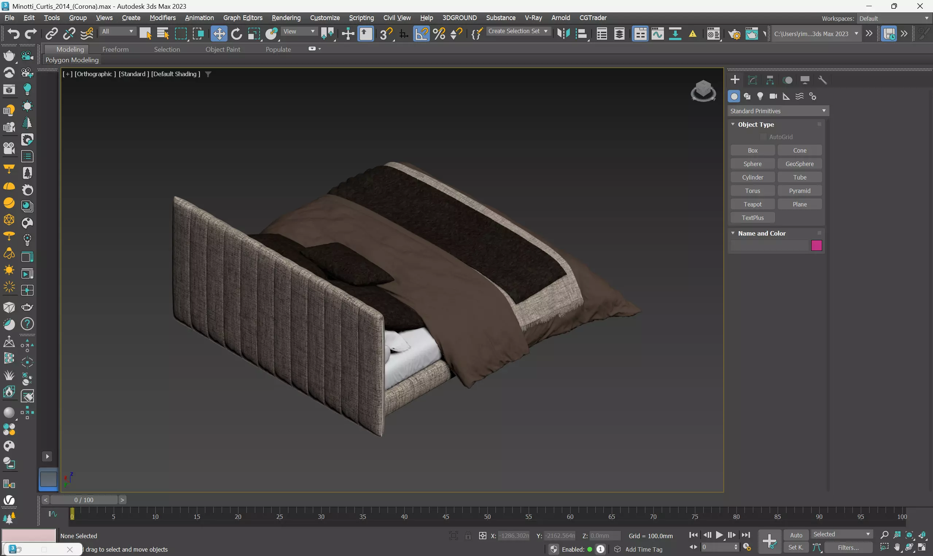This screenshot has height=556, width=933.
Task: Open the Modifiers menu
Action: click(162, 17)
